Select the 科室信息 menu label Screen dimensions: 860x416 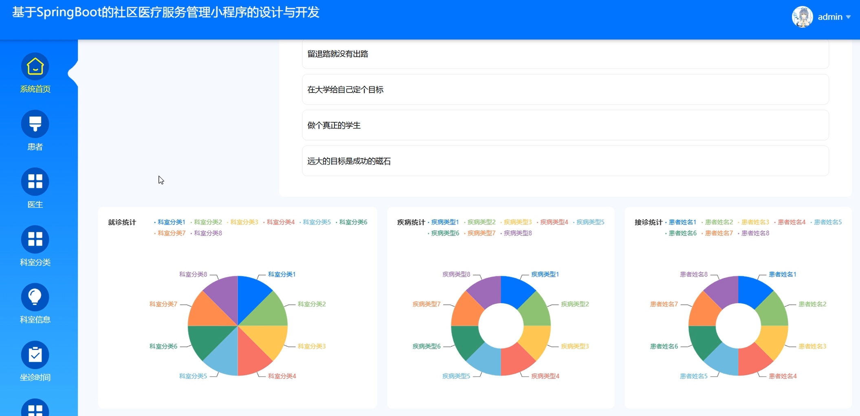(x=35, y=319)
